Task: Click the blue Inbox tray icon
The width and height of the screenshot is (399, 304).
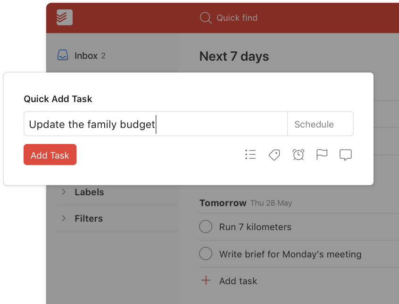Action: [x=63, y=55]
